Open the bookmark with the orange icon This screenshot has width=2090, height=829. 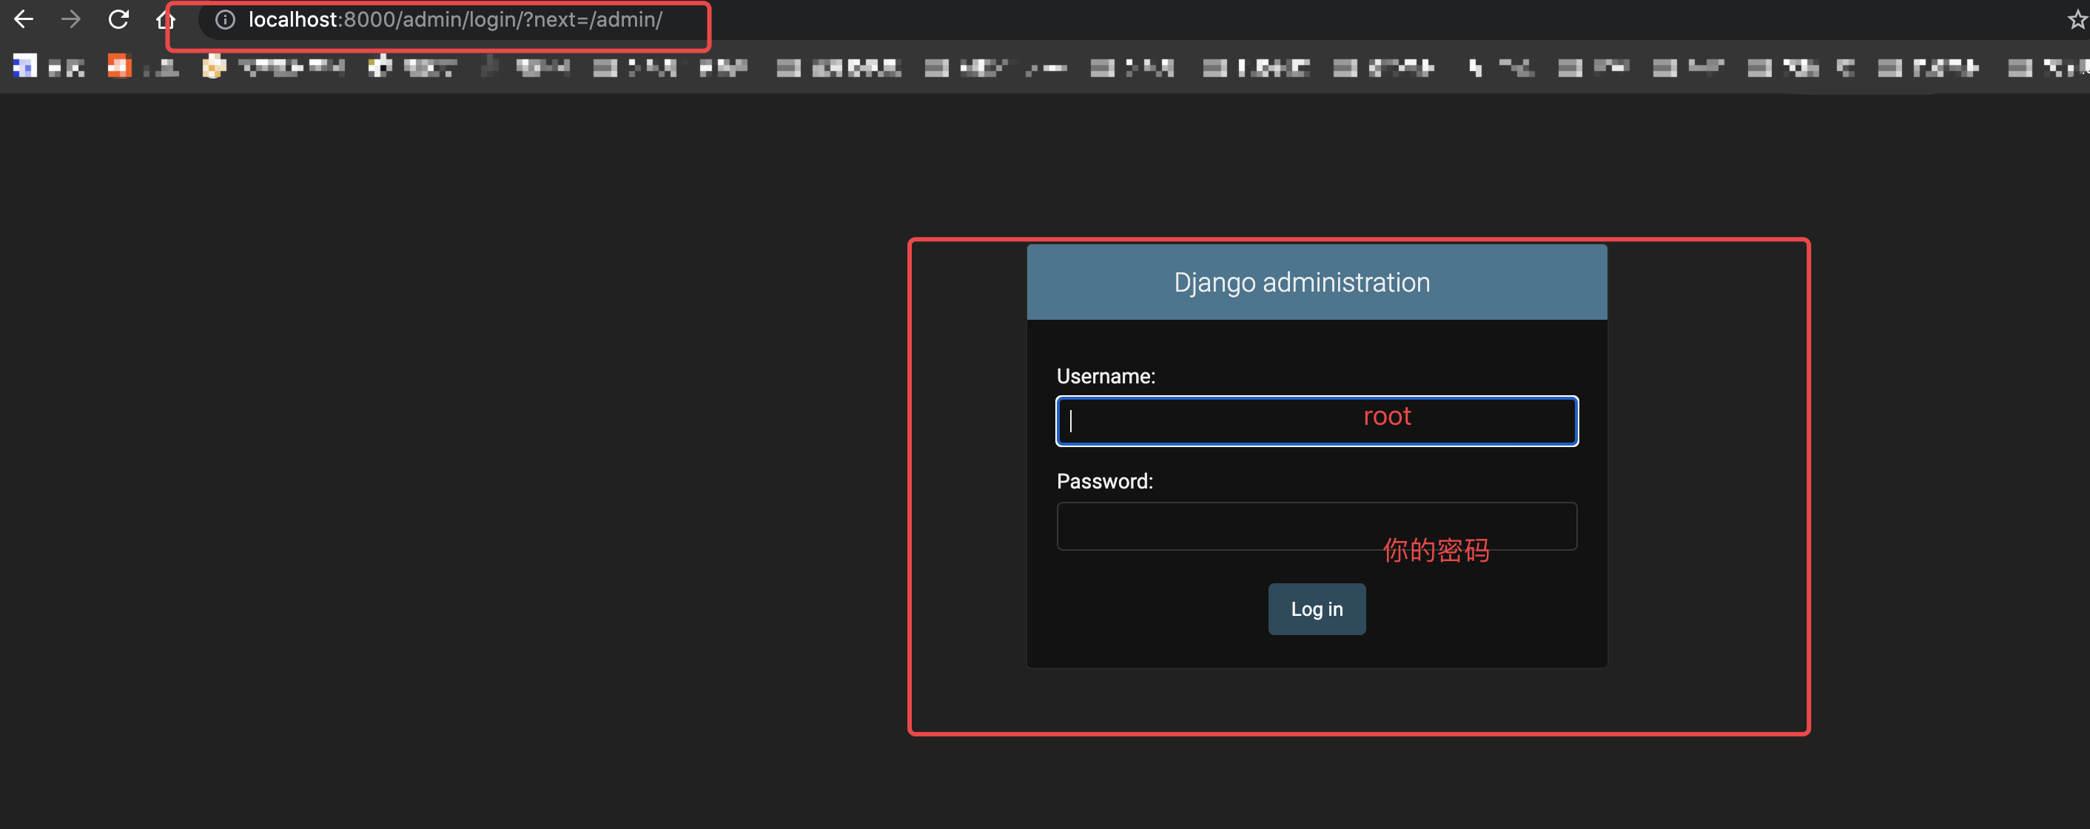(119, 67)
